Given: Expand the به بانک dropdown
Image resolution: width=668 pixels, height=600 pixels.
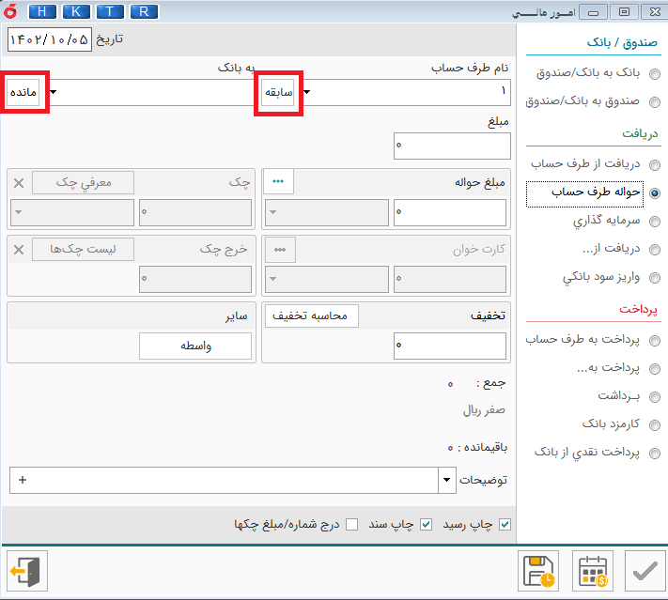Looking at the screenshot, I should (x=54, y=92).
